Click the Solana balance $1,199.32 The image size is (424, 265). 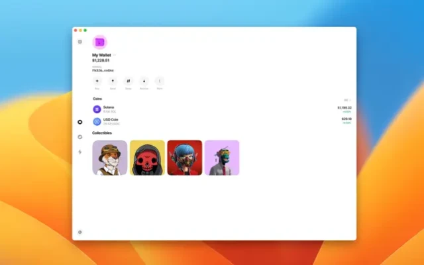(x=344, y=107)
